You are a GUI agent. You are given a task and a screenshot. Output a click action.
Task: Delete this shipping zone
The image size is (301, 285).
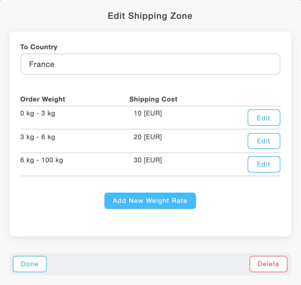point(268,264)
